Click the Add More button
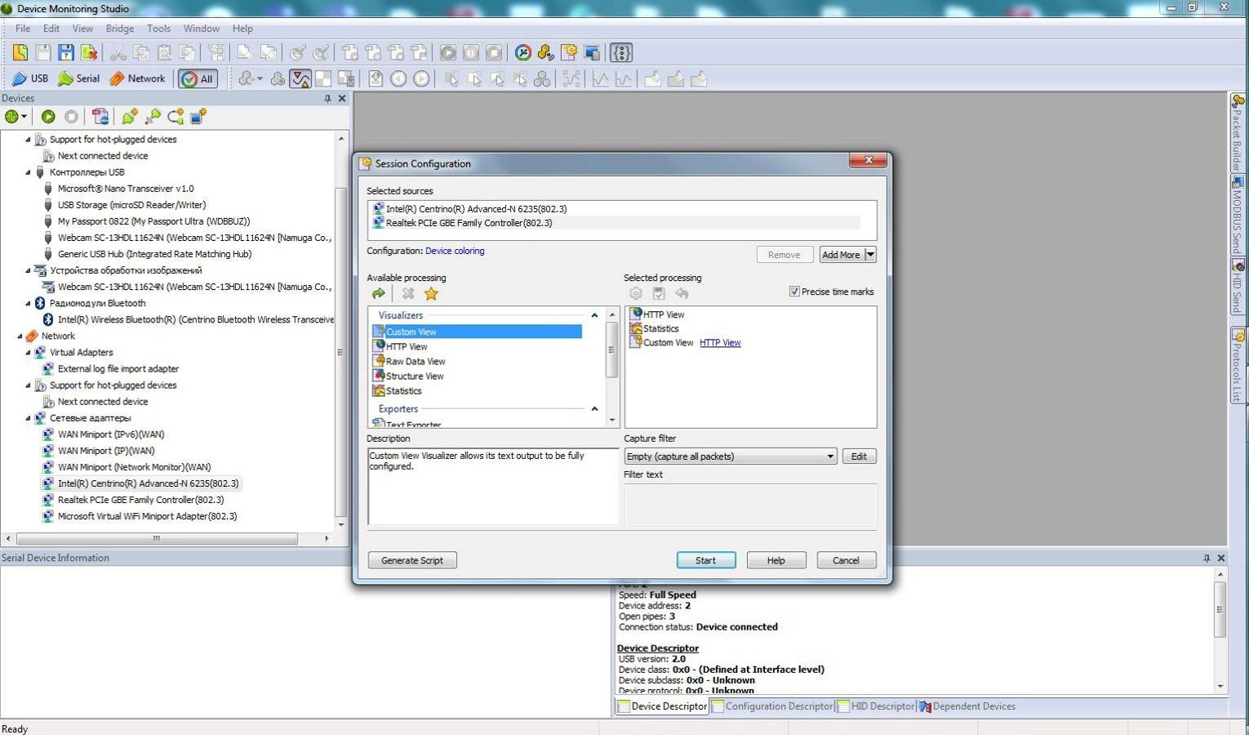Screen dimensions: 1249x735 pyautogui.click(x=841, y=255)
